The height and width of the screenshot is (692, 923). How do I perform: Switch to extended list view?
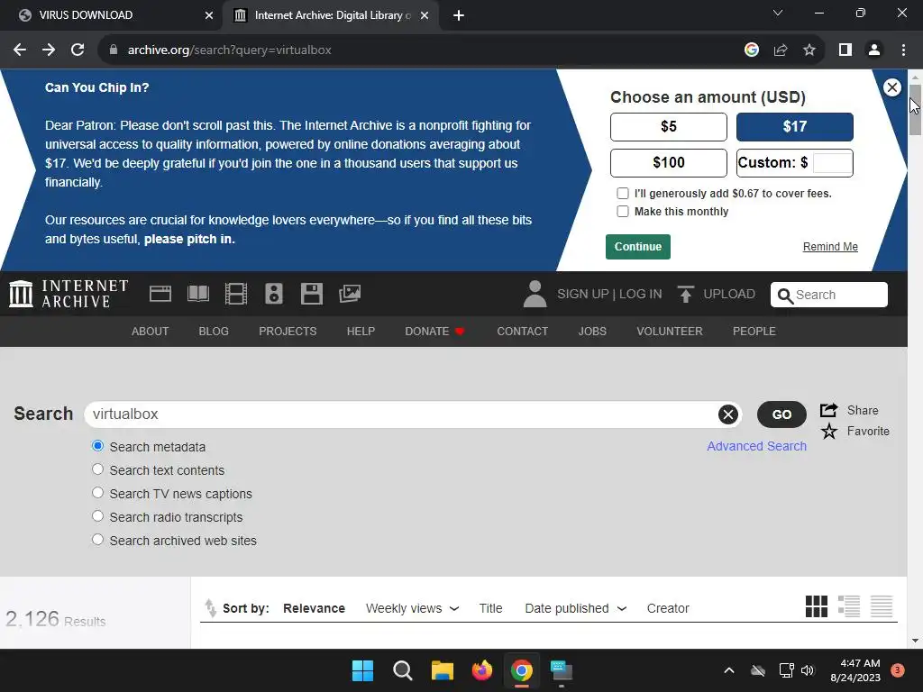coord(849,606)
